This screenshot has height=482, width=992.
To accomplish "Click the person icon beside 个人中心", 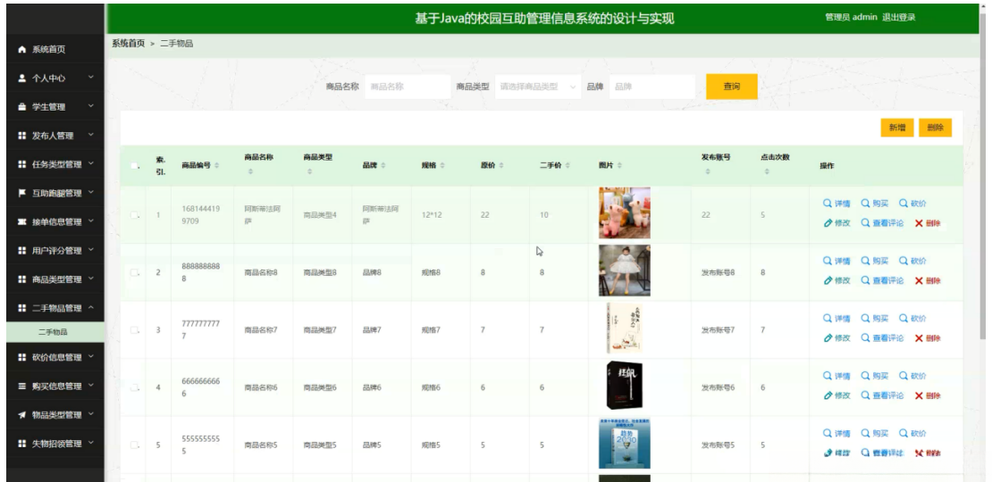I will tap(22, 79).
